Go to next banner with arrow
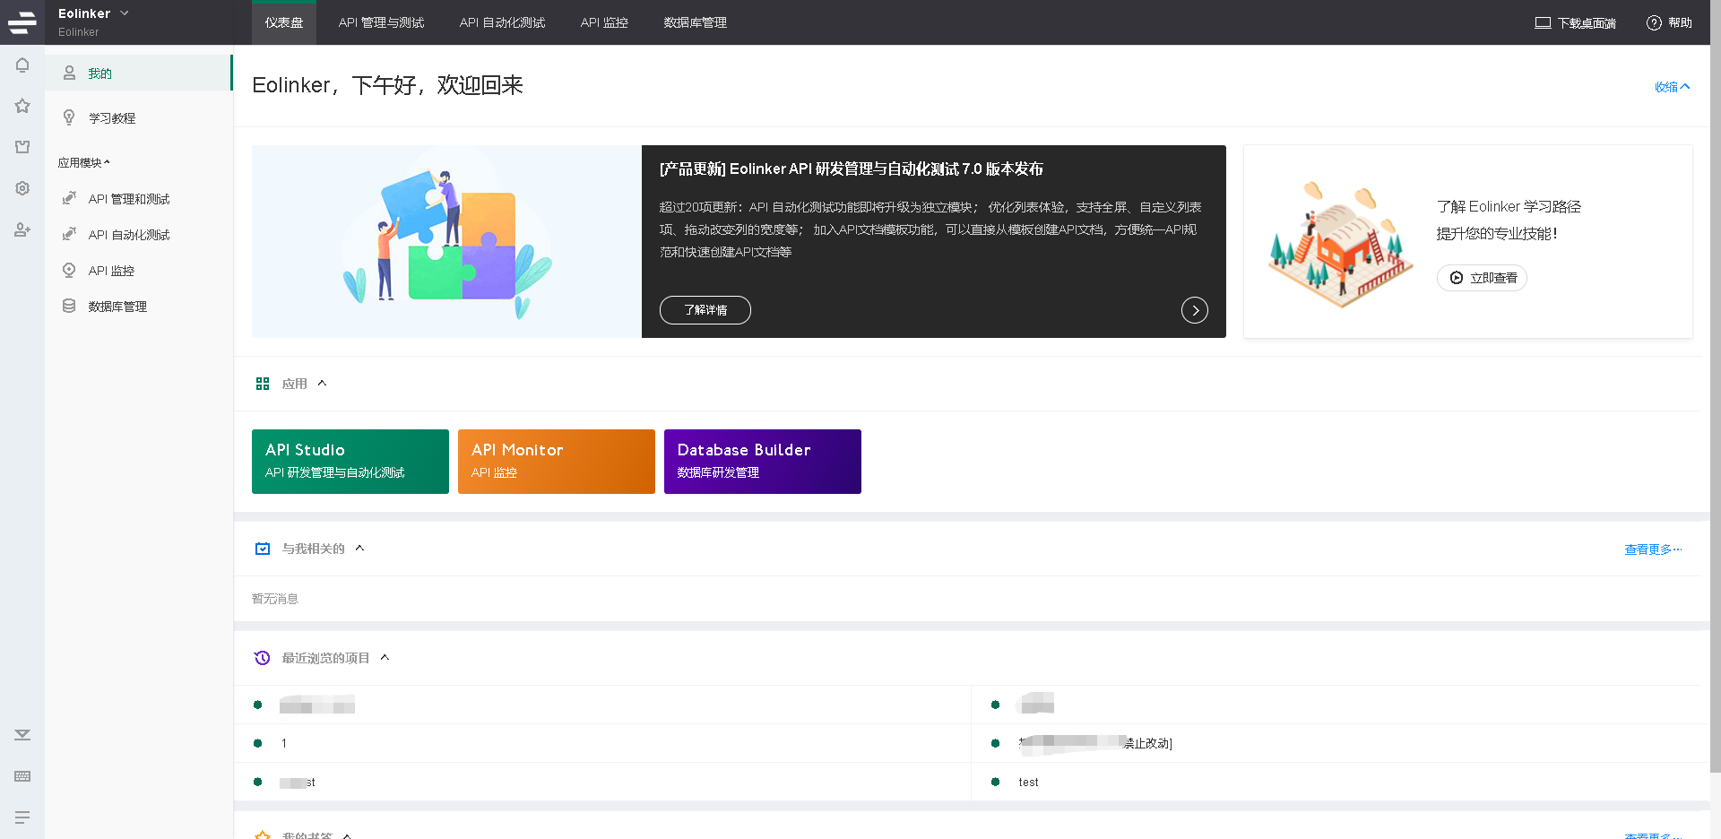1721x839 pixels. (x=1195, y=310)
